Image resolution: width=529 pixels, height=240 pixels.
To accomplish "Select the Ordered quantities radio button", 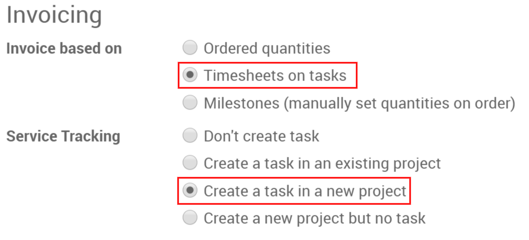I will [190, 49].
